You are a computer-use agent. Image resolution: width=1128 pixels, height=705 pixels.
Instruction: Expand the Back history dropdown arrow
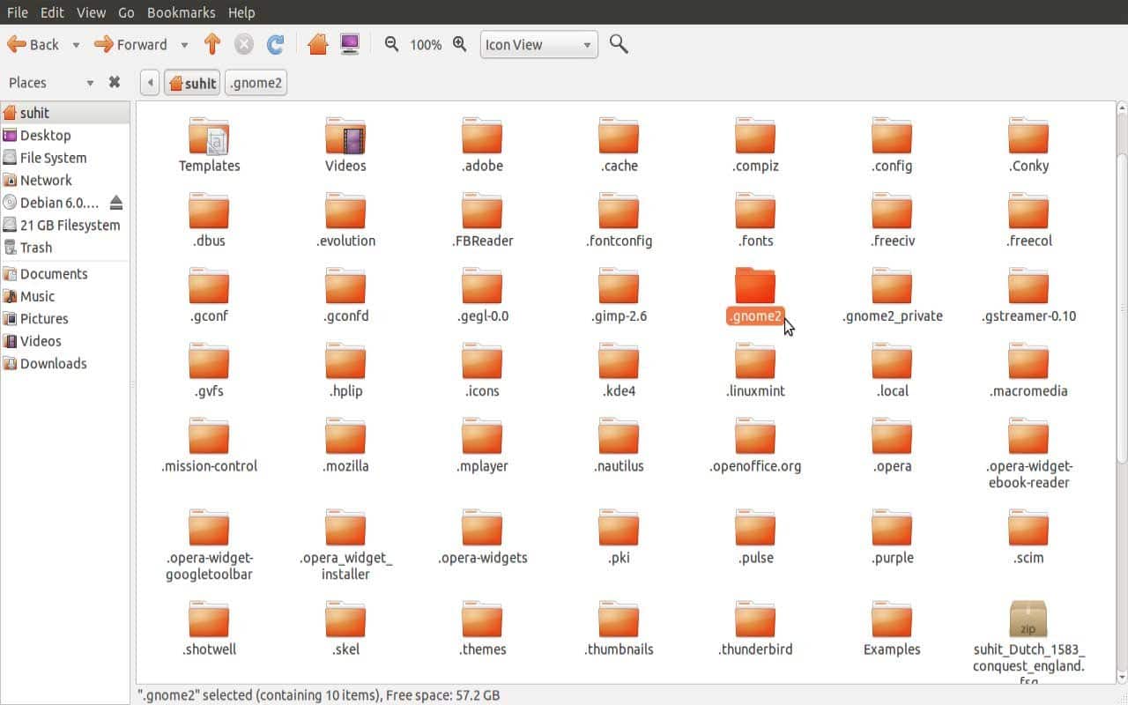pos(76,45)
